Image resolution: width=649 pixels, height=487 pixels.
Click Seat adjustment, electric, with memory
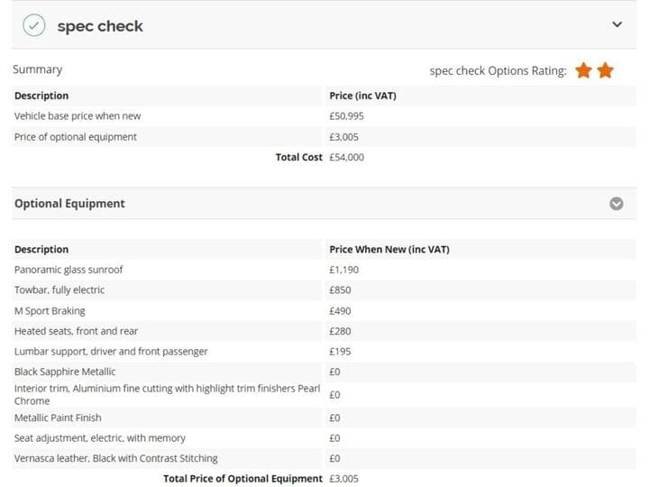point(100,437)
